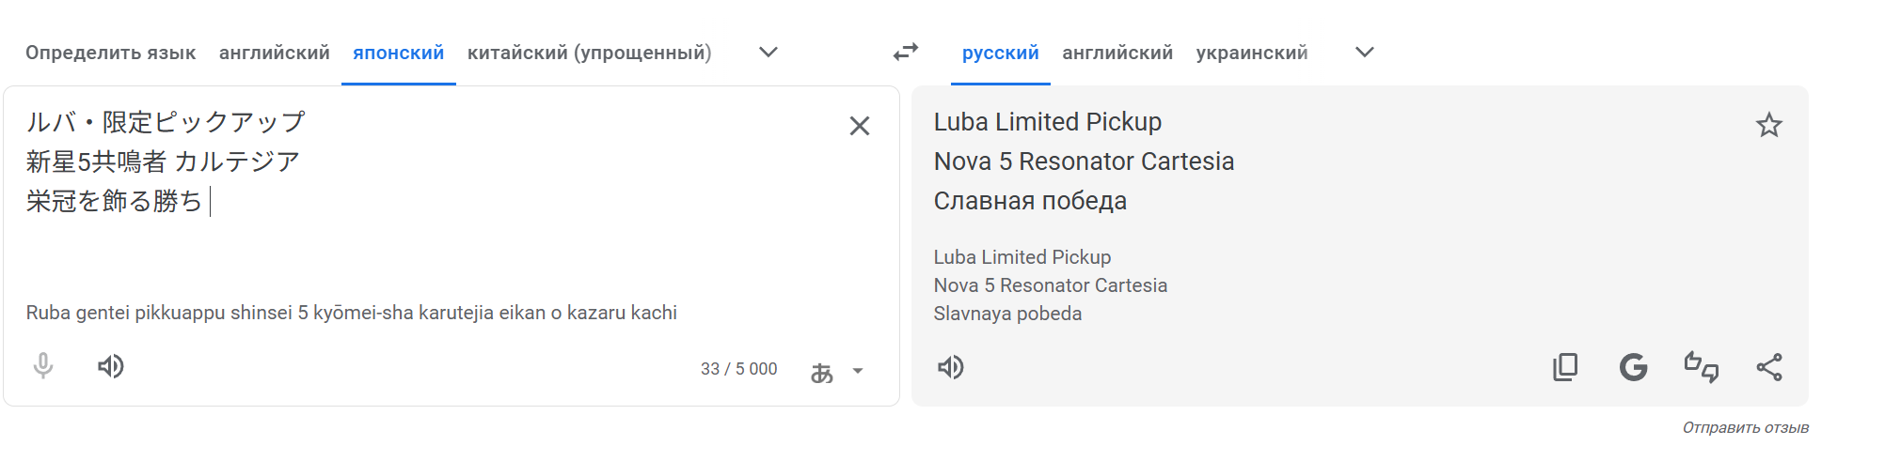Screen dimensions: 1885x461
Task: Expand more target languages list
Action: pyautogui.click(x=1365, y=53)
